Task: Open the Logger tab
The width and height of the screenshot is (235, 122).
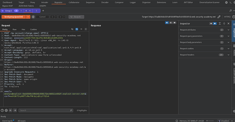Action: pos(133,2)
